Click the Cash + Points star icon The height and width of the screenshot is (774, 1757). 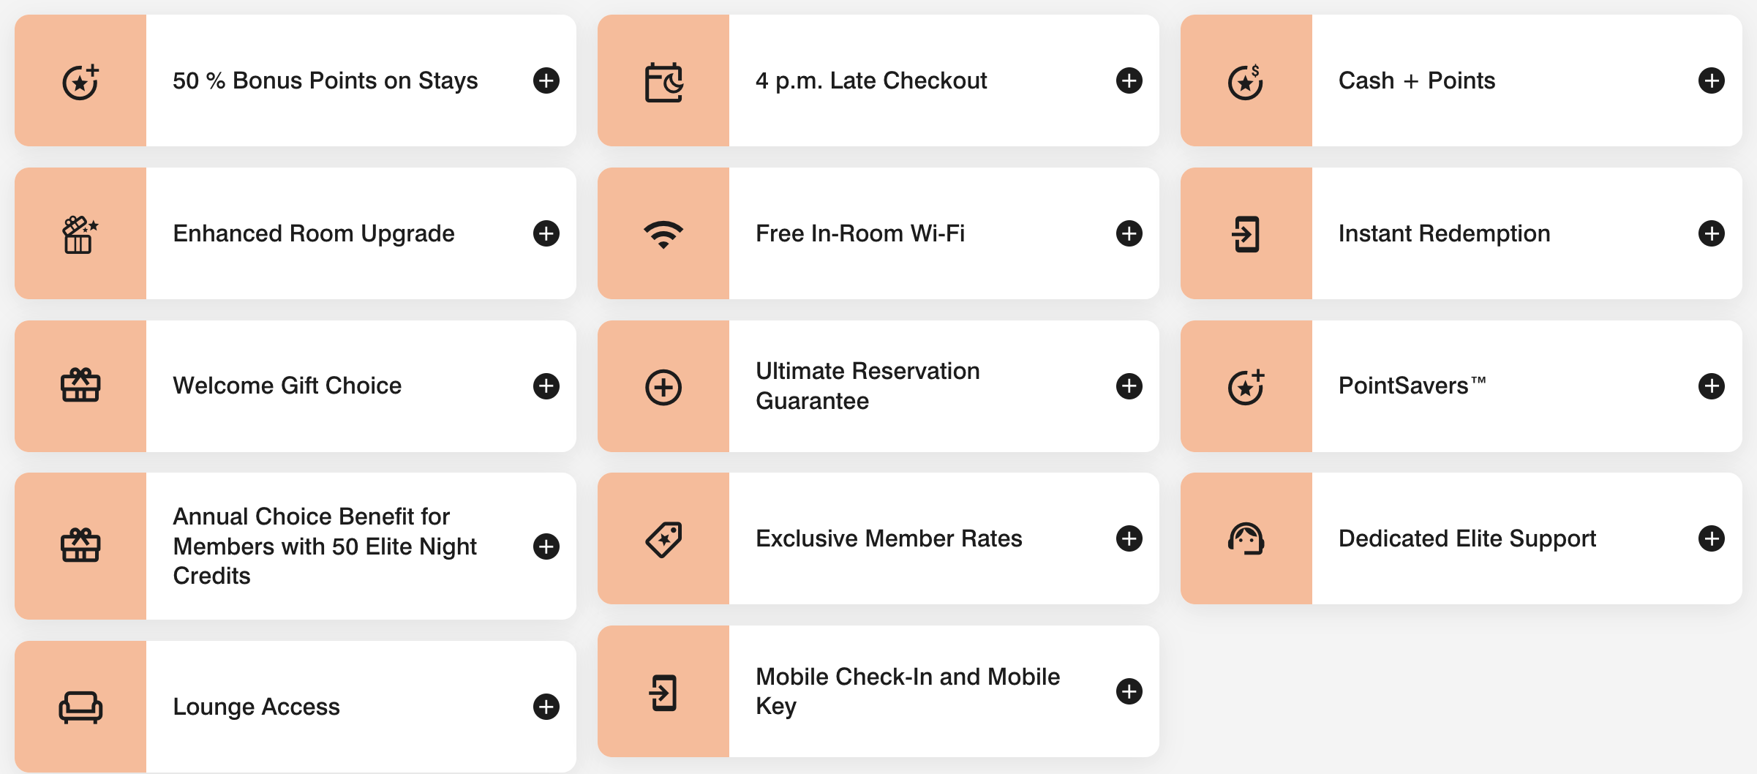pos(1246,82)
